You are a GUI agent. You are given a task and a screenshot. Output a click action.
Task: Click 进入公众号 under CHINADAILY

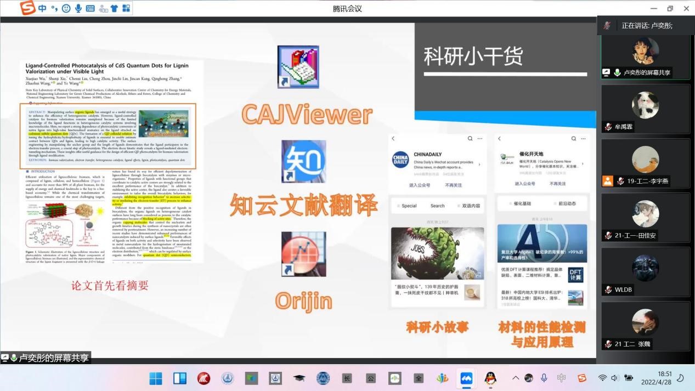pos(420,185)
